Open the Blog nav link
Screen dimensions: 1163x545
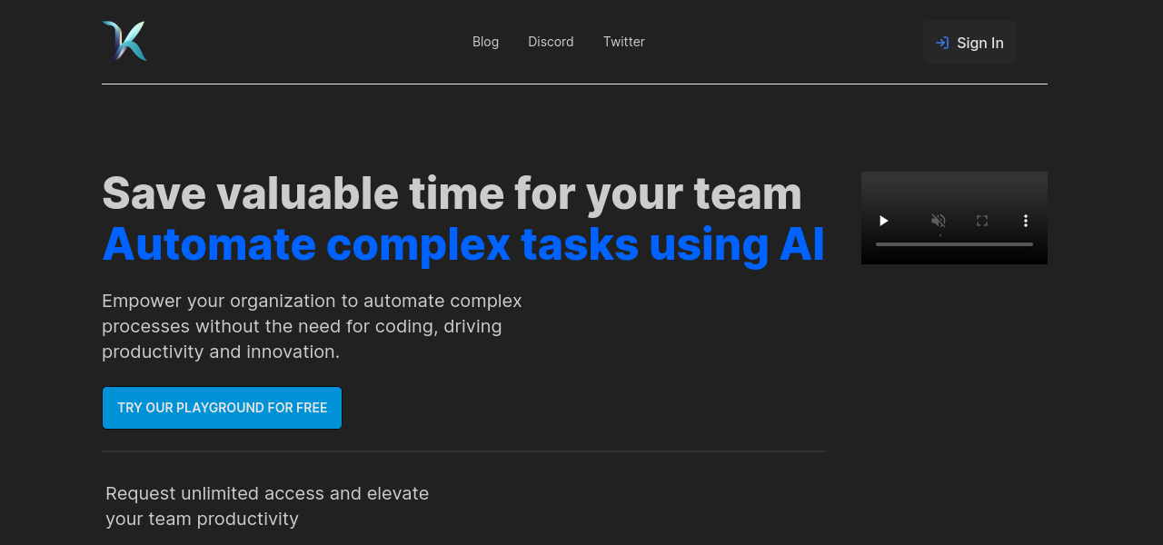tap(485, 42)
